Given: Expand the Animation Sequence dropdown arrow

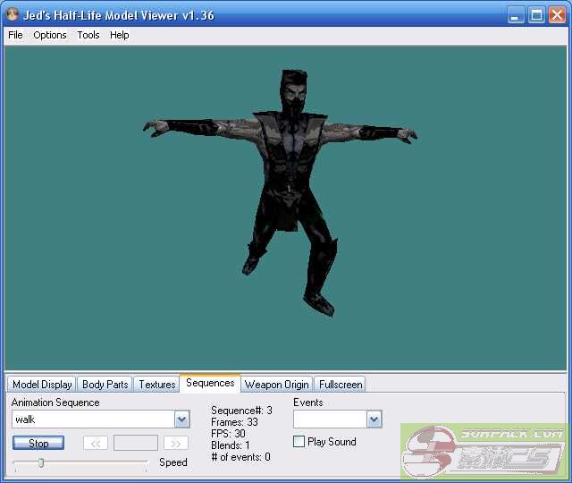Looking at the screenshot, I should point(182,419).
